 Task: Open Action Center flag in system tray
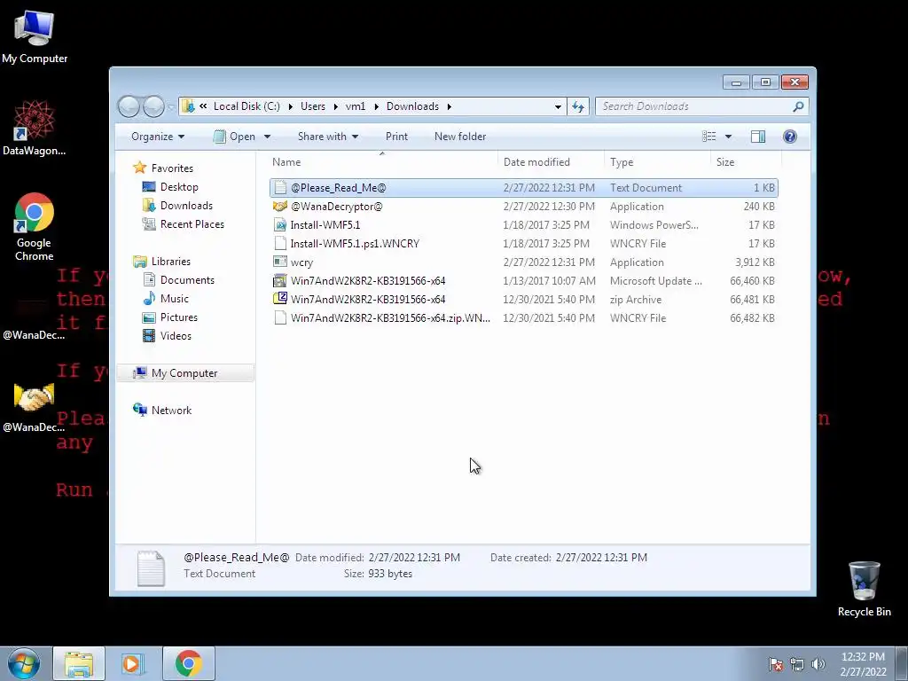coord(776,664)
